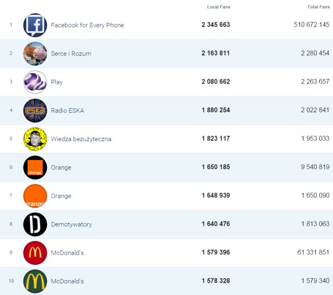Click the red McDonald's logo in row 9

click(x=35, y=253)
